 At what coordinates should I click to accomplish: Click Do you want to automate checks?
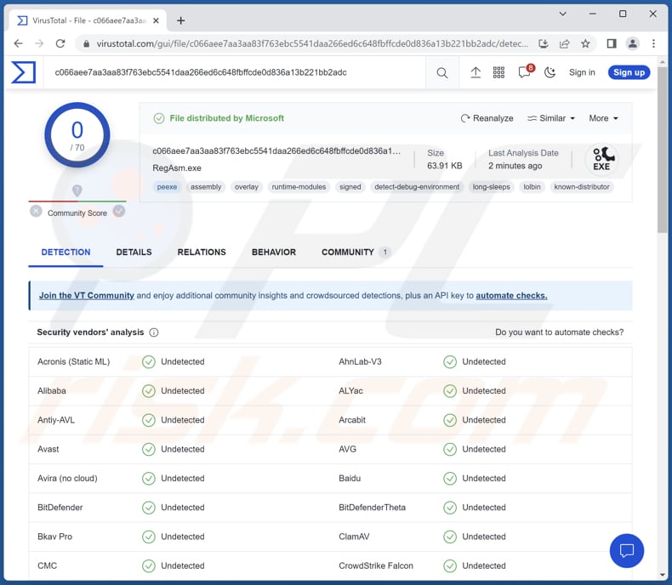pos(559,332)
